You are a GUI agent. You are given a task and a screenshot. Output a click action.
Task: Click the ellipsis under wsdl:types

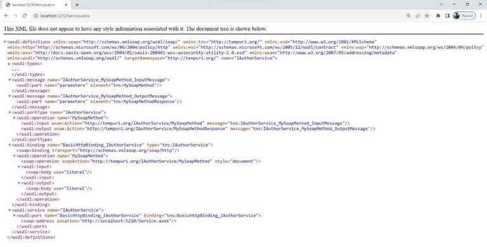pyautogui.click(x=15, y=69)
